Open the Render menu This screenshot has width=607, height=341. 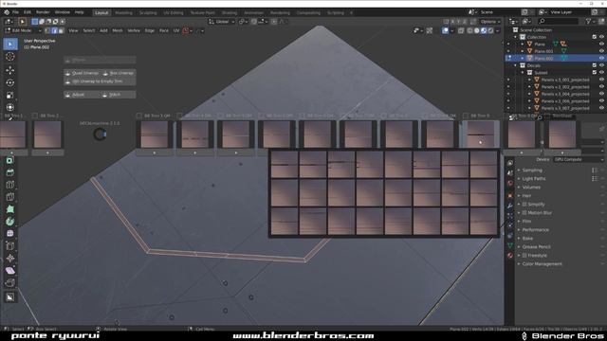coord(43,12)
